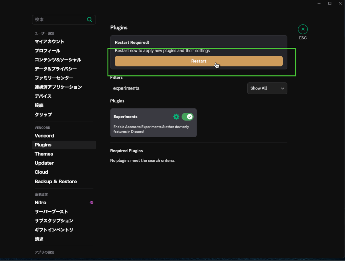Open Experiments plugin settings gear
345x261 pixels.
click(x=176, y=117)
